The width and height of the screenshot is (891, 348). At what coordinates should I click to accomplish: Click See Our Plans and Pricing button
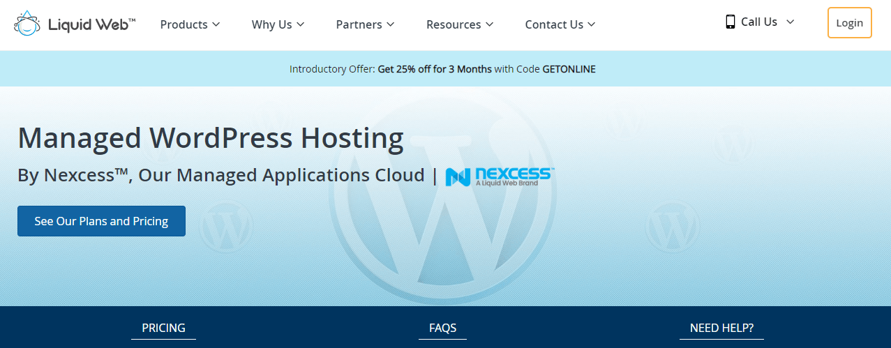tap(101, 221)
